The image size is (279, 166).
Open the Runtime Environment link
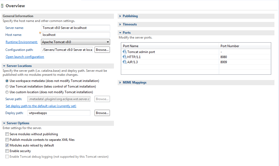[x=21, y=42]
